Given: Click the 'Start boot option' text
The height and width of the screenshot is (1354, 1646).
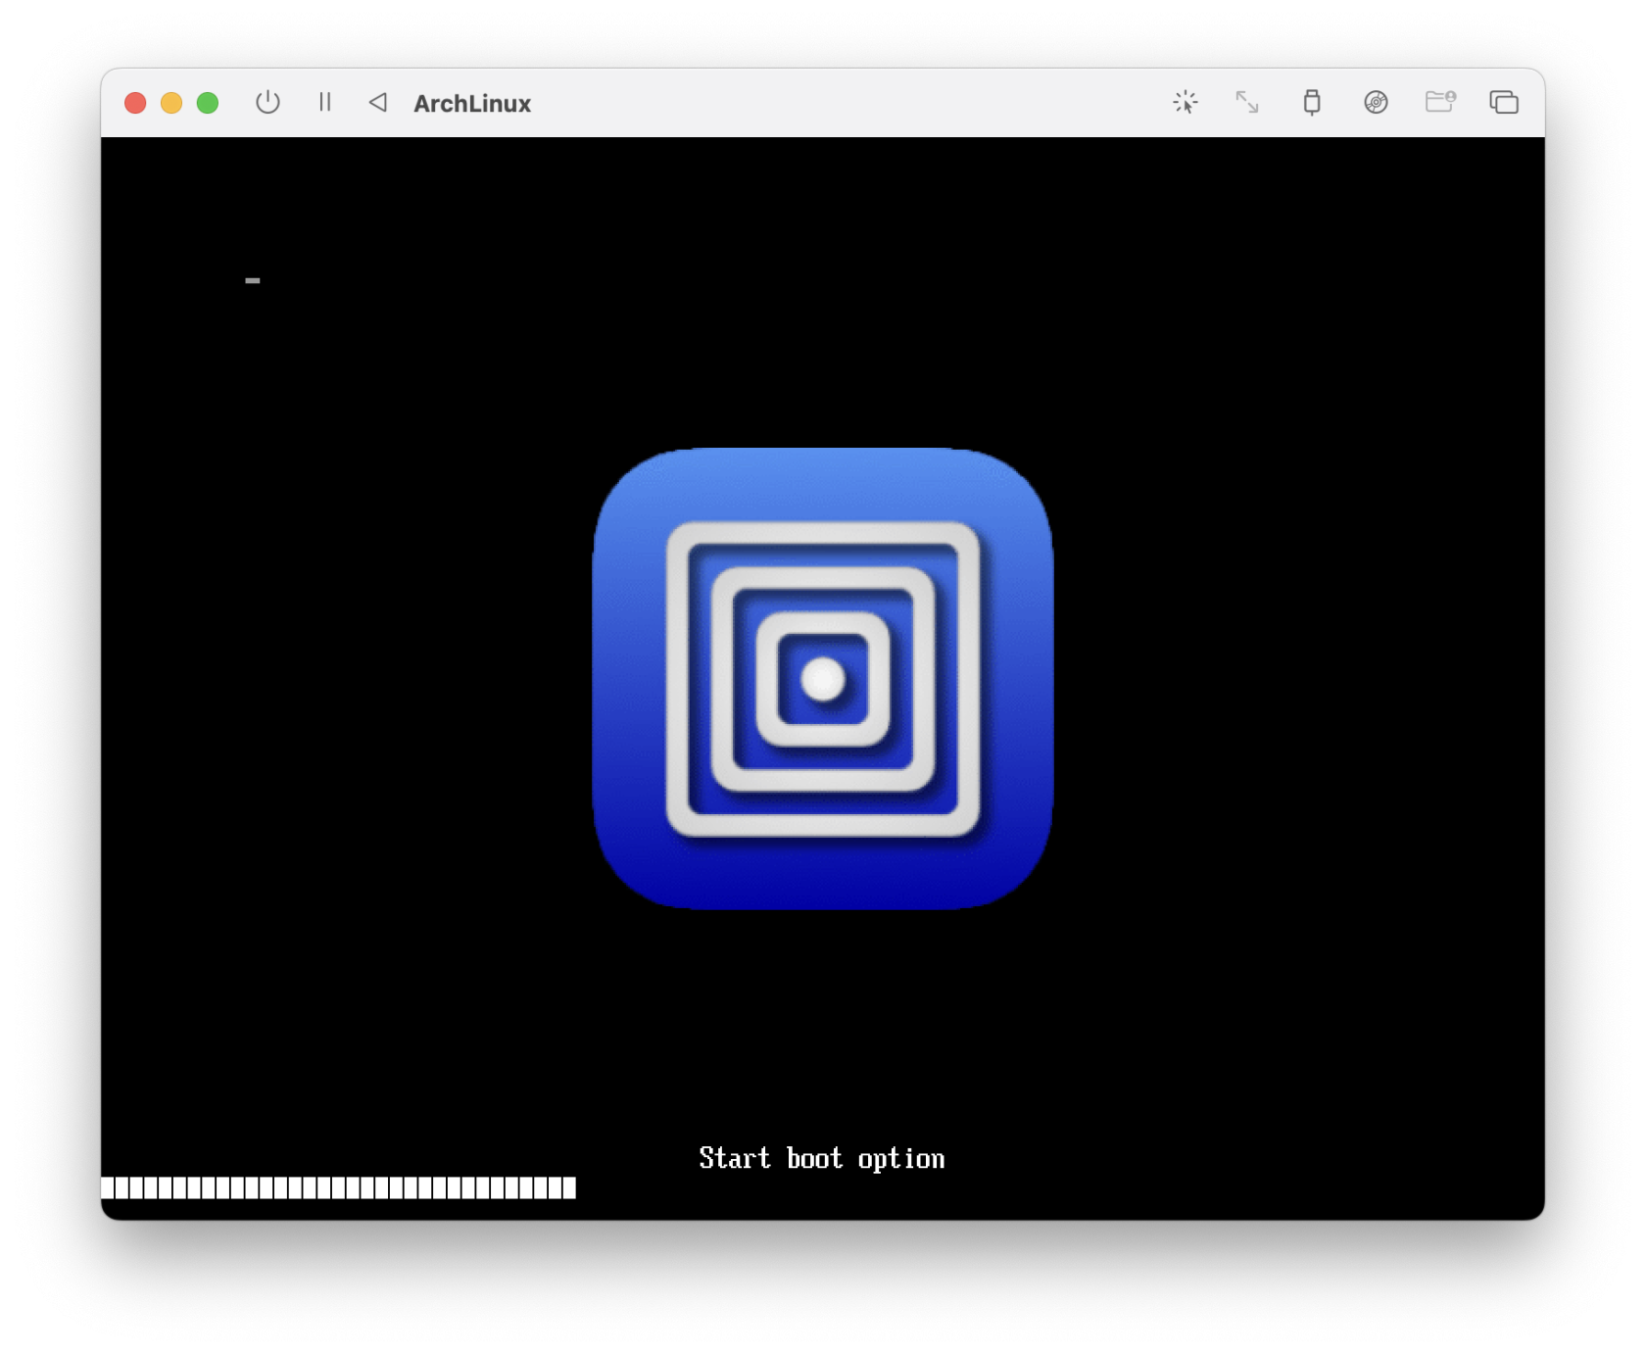Looking at the screenshot, I should pos(822,1158).
